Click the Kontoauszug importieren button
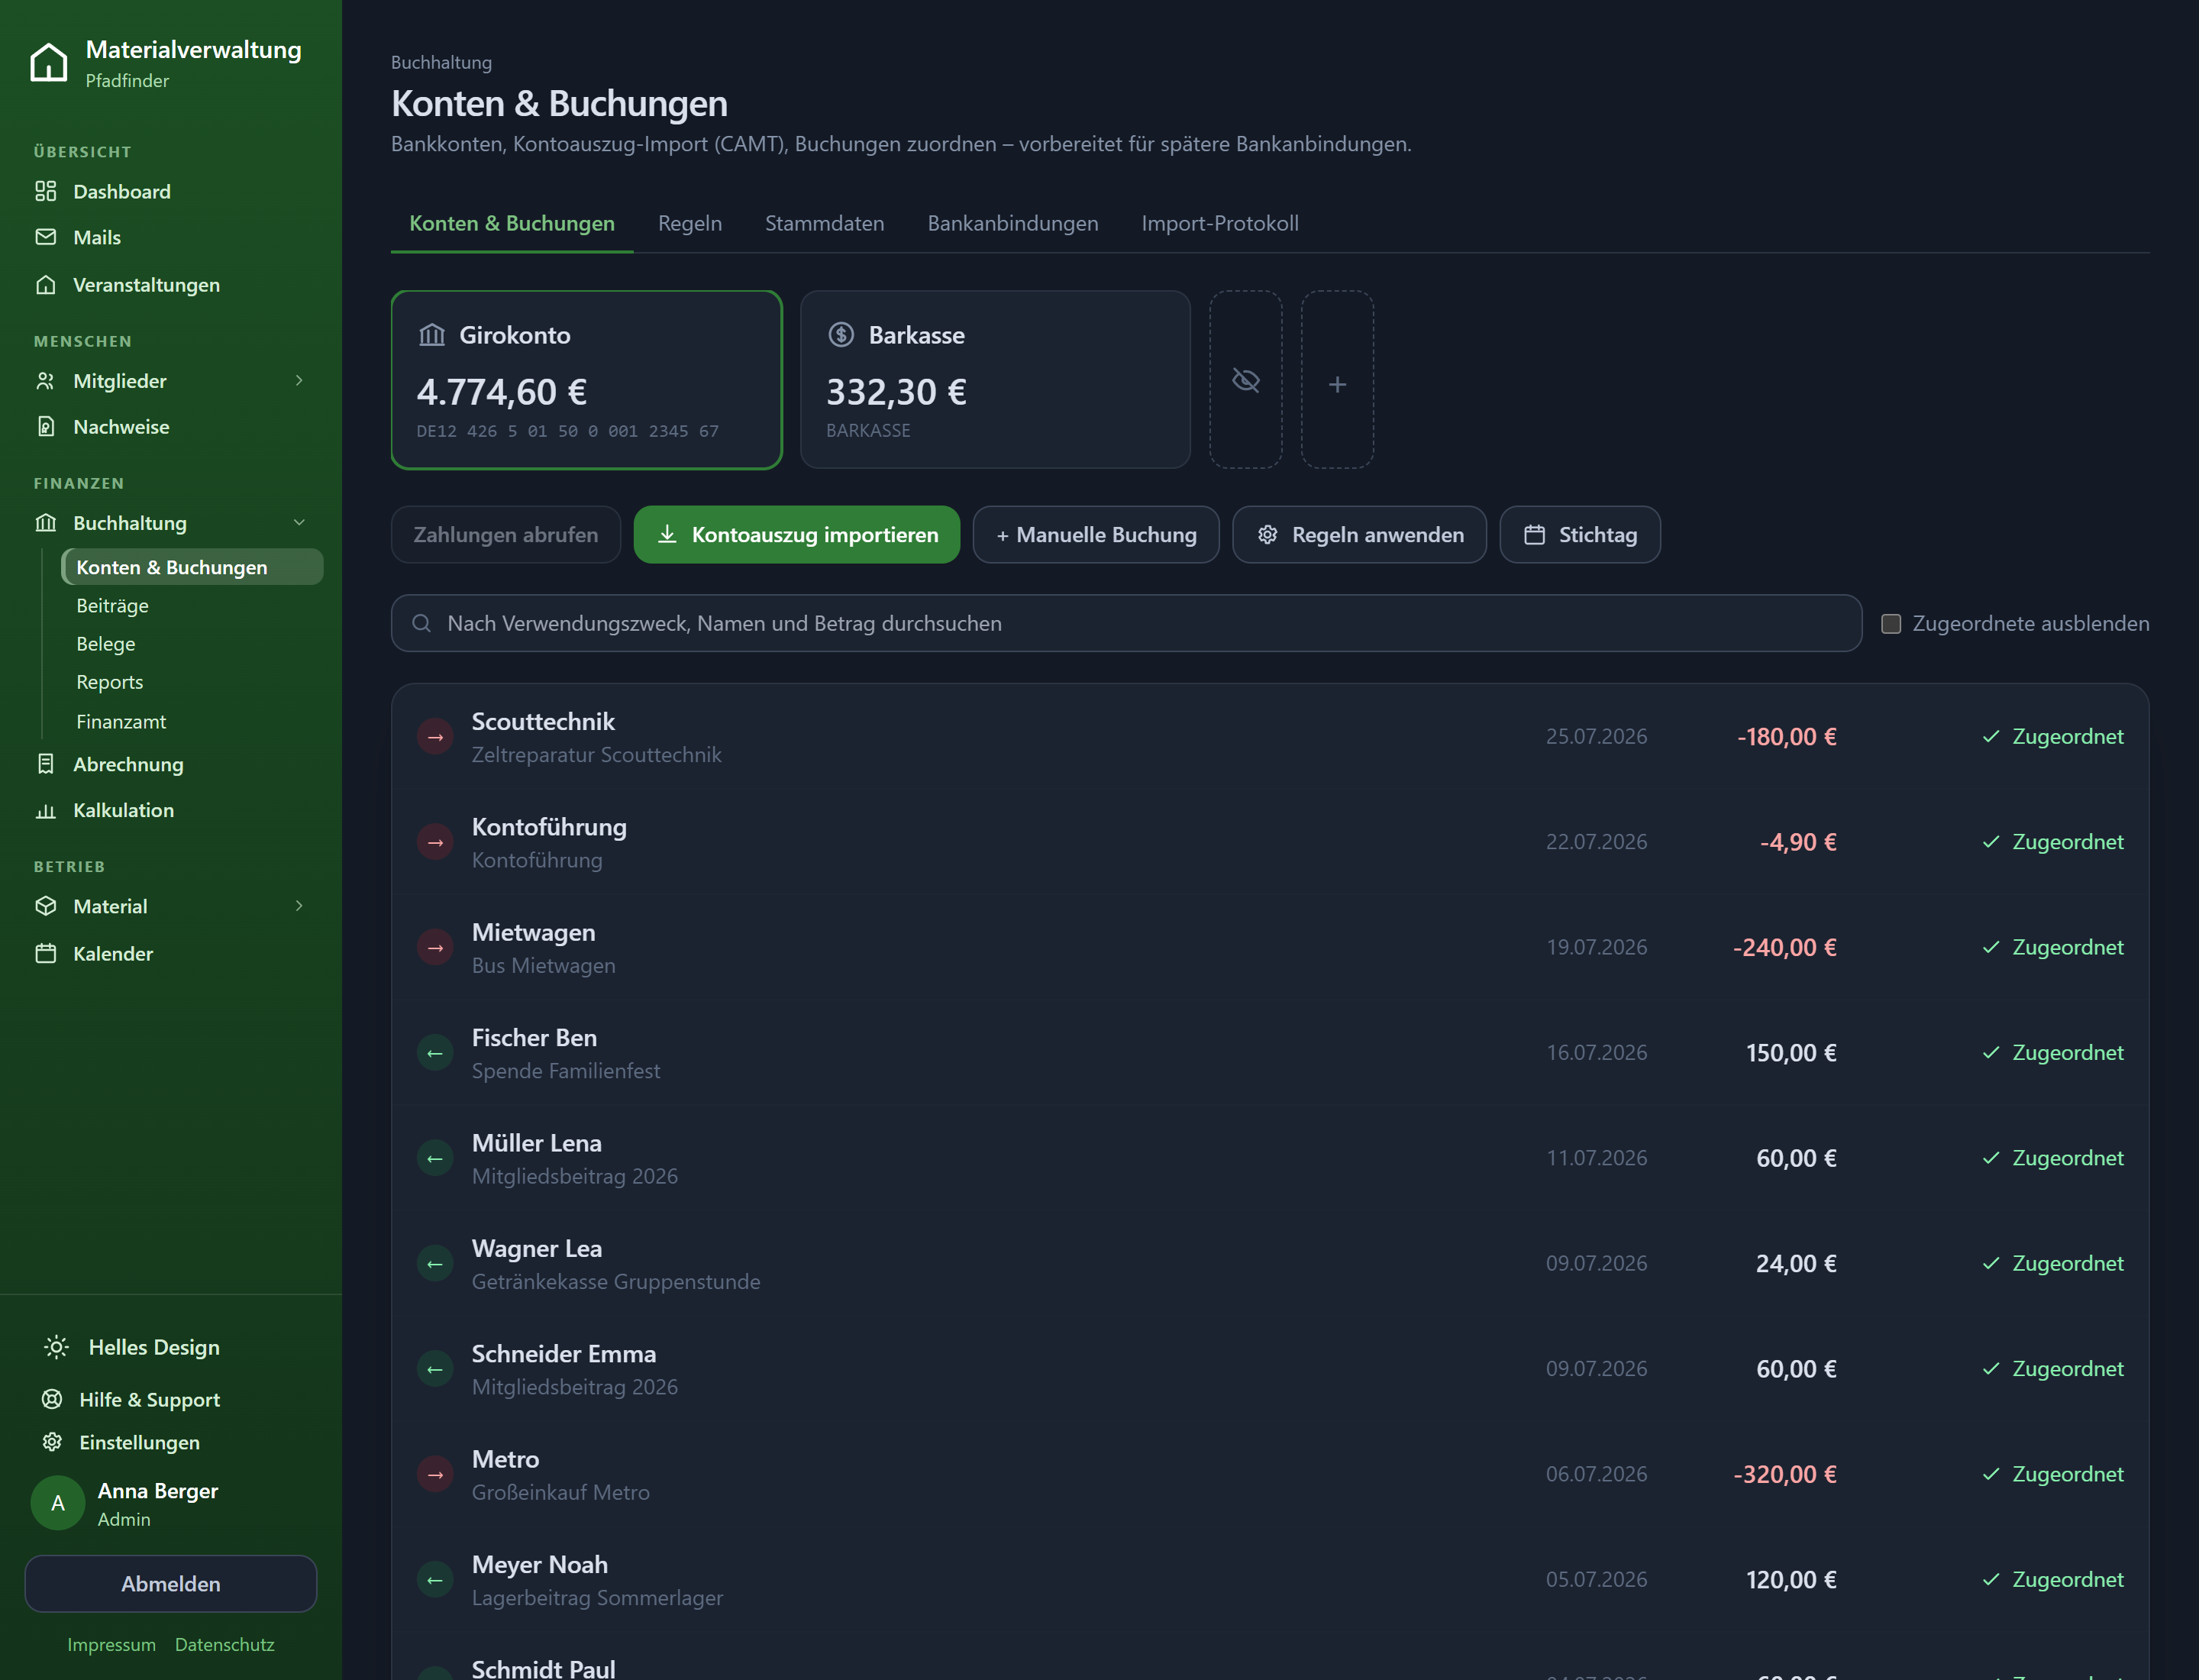Image resolution: width=2199 pixels, height=1680 pixels. point(796,535)
